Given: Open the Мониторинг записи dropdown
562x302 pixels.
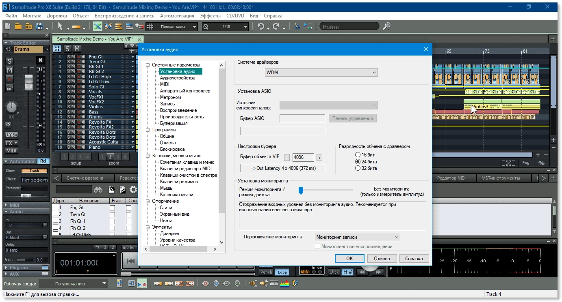Looking at the screenshot, I should pyautogui.click(x=357, y=237).
